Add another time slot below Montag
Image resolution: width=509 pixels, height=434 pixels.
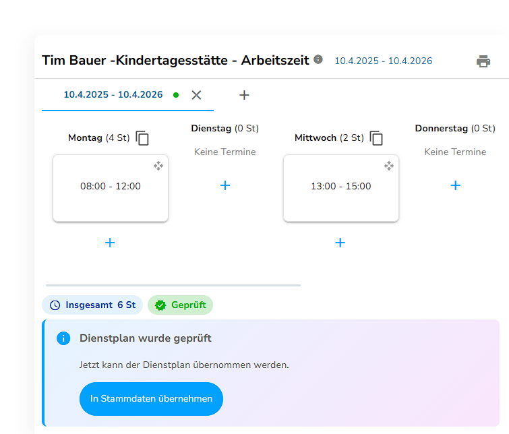pos(110,243)
